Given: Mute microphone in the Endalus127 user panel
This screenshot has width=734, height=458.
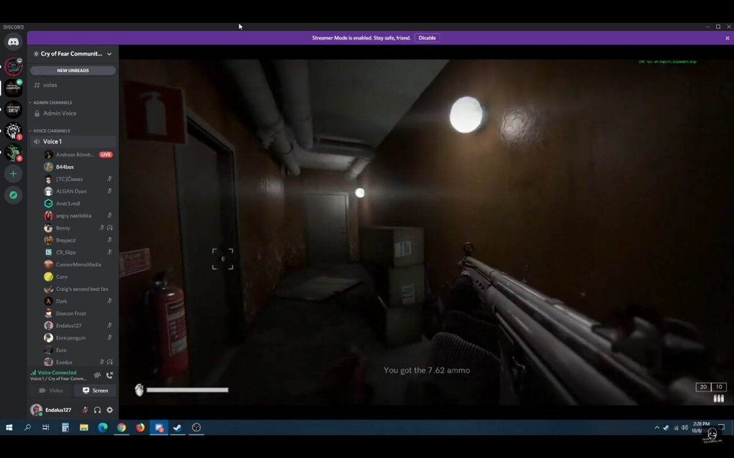Looking at the screenshot, I should click(85, 410).
